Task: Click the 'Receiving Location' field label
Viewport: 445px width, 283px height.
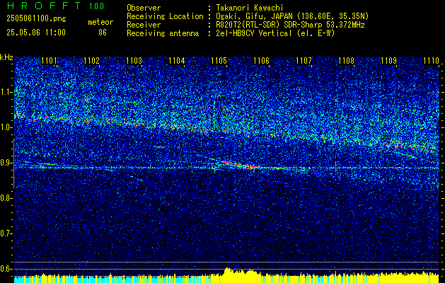Action: click(x=165, y=16)
